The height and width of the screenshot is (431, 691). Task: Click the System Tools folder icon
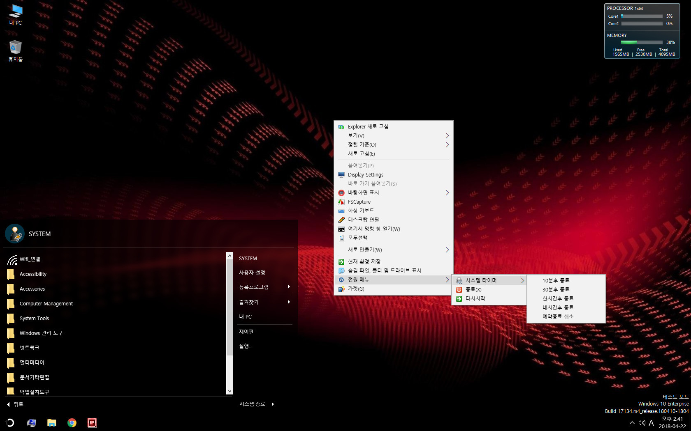11,319
